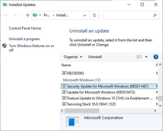Select KB2565063 update row text
163x131 pixels.
(x=76, y=73)
